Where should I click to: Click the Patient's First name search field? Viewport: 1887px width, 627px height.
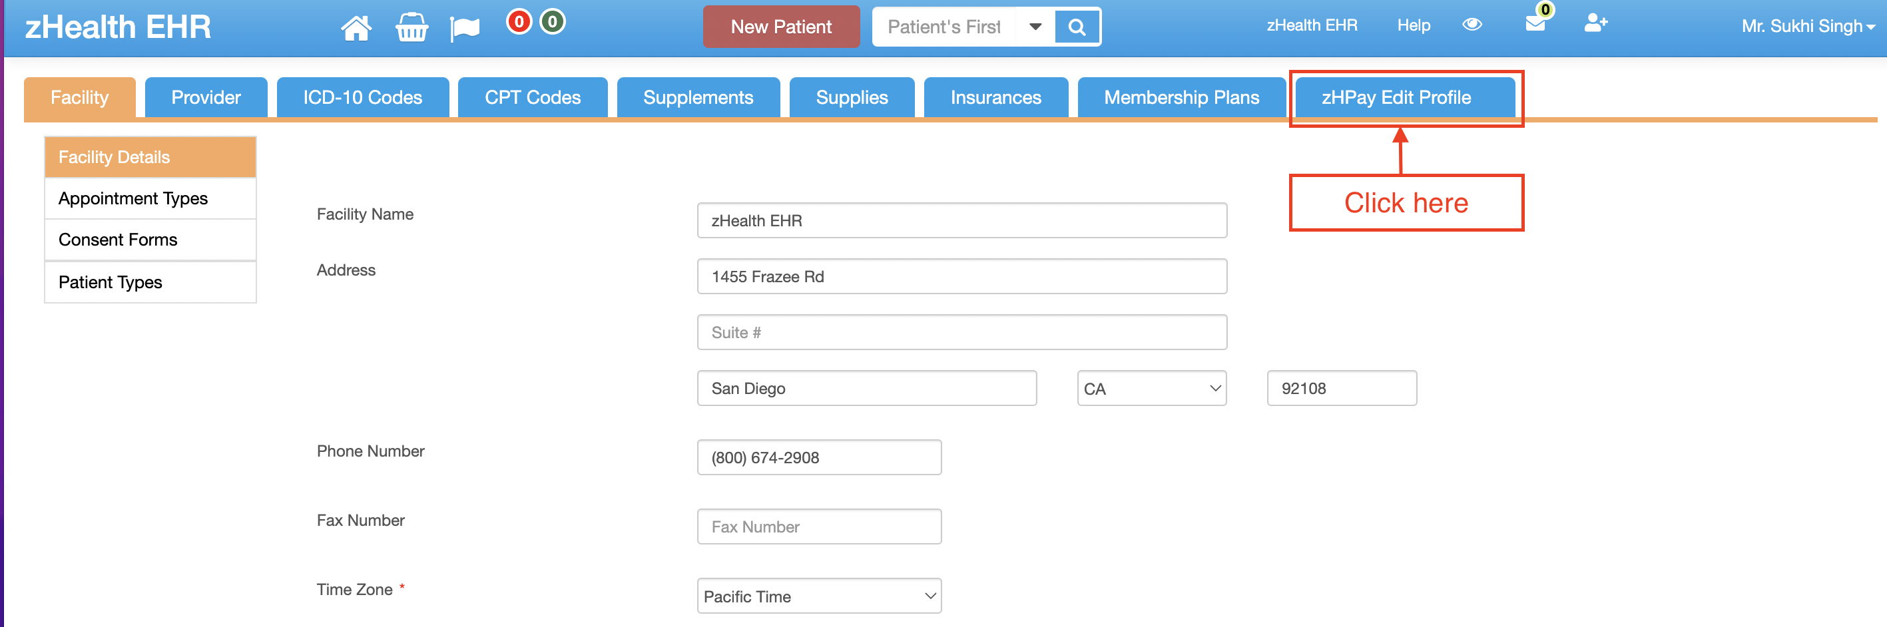click(944, 27)
